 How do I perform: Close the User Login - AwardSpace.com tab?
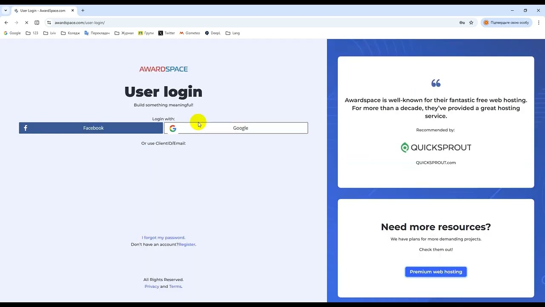(x=73, y=10)
